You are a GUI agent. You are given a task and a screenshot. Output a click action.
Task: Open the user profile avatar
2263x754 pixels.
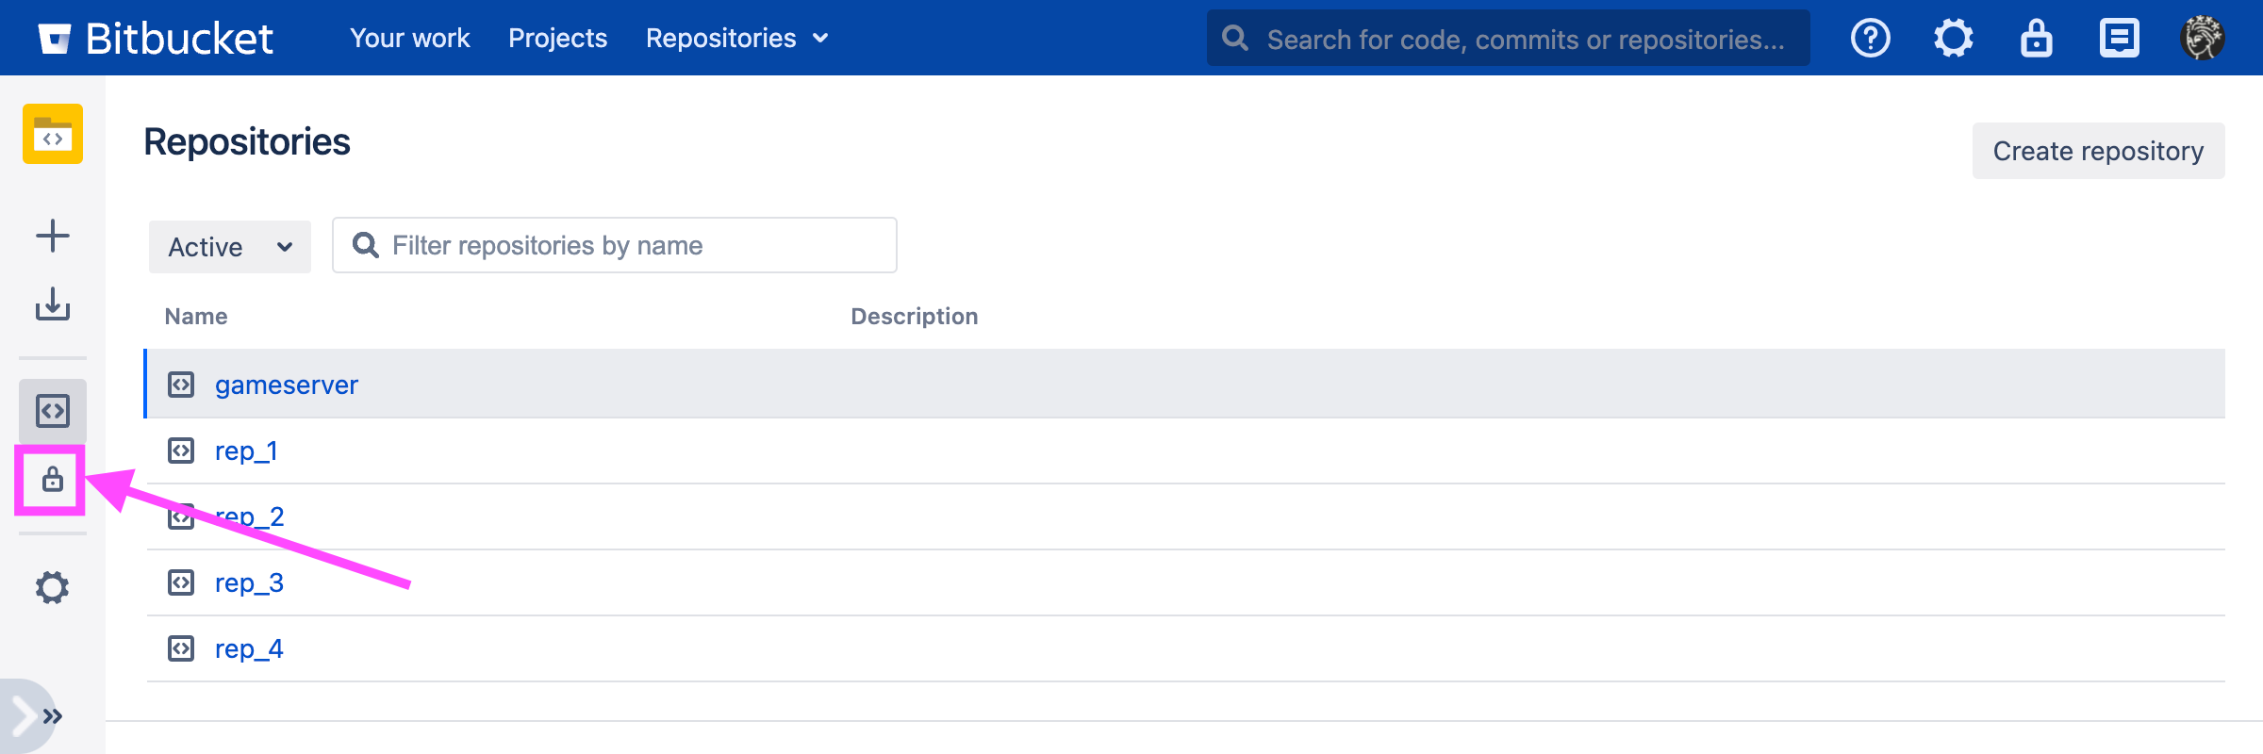pyautogui.click(x=2202, y=39)
